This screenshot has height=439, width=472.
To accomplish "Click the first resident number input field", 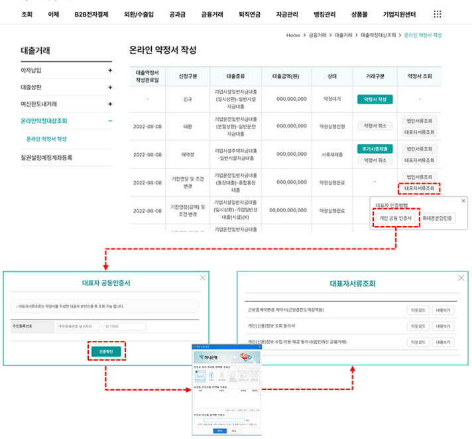I will 77,326.
